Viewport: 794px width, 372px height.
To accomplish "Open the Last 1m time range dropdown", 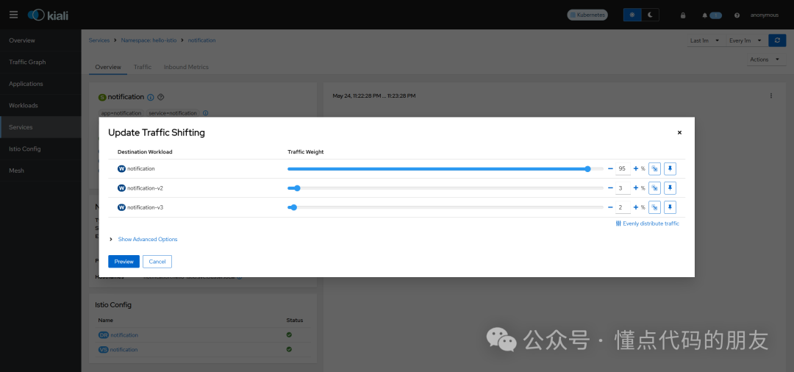I will click(705, 40).
